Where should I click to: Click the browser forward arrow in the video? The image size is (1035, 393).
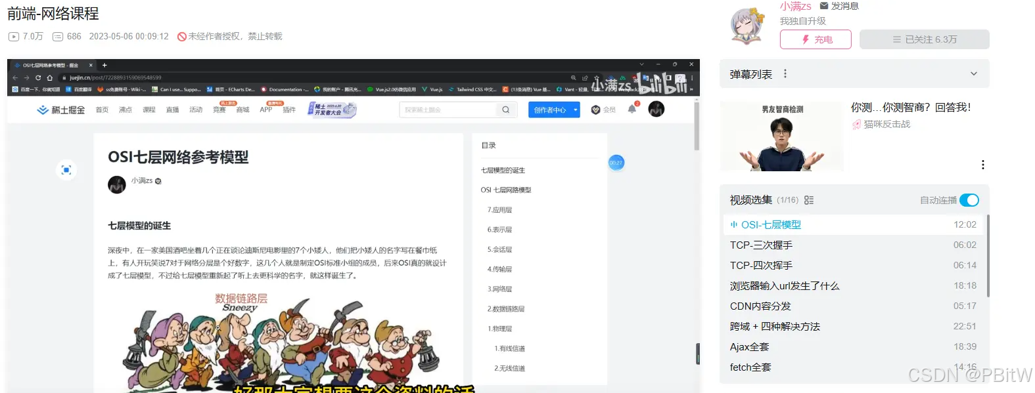[27, 77]
